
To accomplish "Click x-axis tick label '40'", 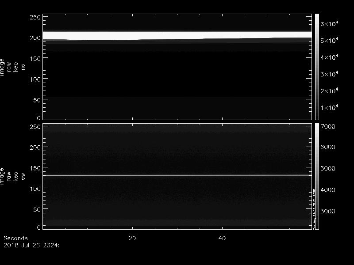I will click(222, 238).
